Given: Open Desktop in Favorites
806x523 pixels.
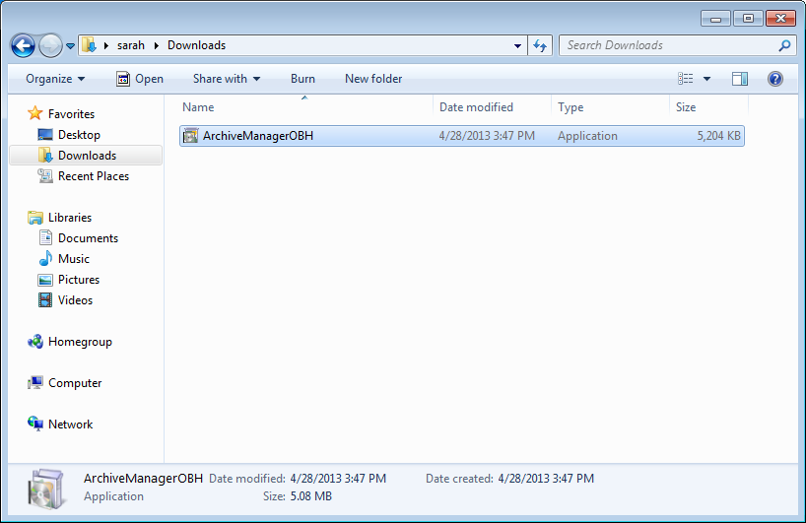Looking at the screenshot, I should click(79, 135).
